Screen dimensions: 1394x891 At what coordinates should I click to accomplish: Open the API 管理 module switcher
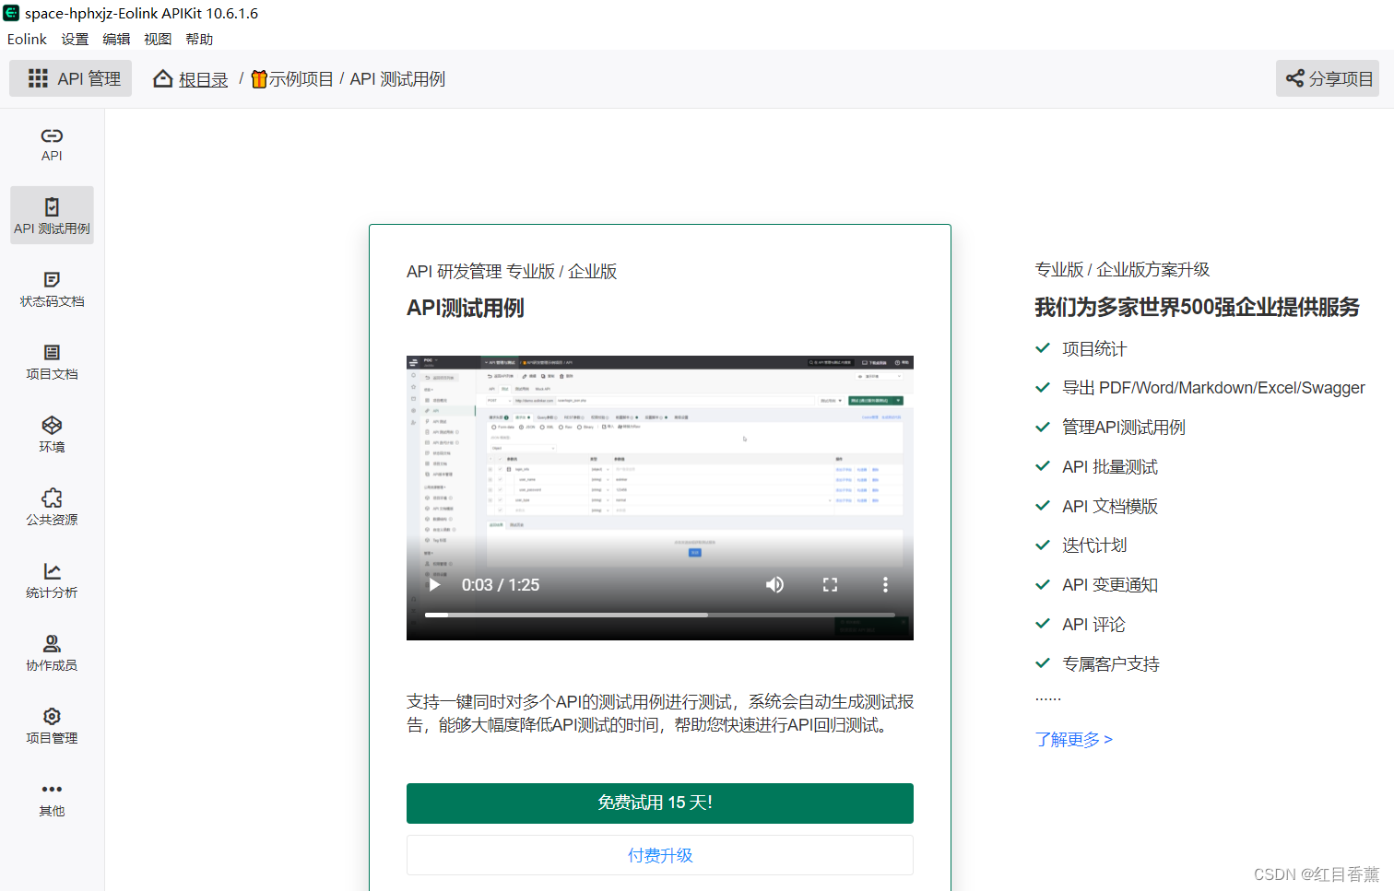[x=71, y=78]
